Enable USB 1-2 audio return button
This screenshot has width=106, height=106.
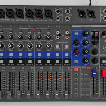58,46
